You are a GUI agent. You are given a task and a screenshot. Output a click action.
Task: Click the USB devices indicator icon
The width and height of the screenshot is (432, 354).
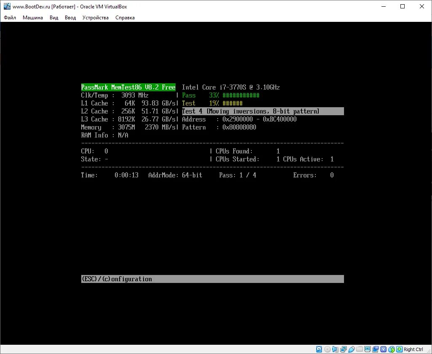point(352,349)
